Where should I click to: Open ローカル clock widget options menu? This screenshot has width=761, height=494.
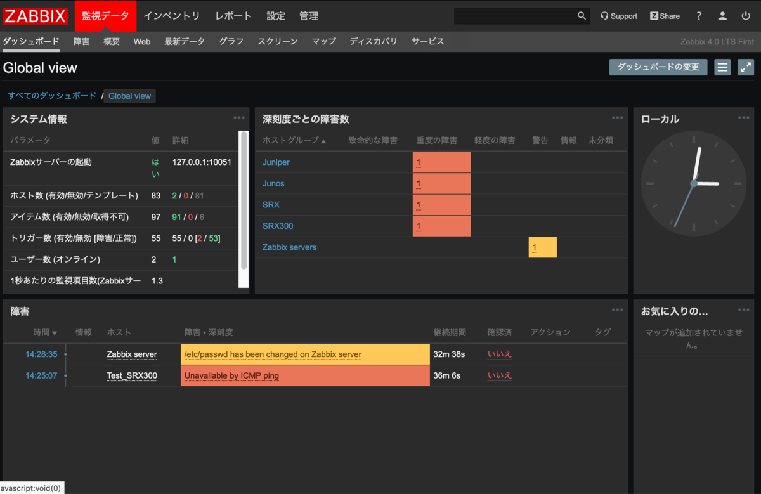tap(745, 118)
